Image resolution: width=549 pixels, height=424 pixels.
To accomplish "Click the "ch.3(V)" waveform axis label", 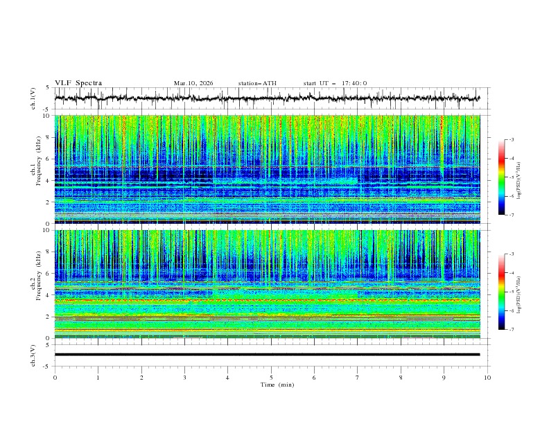I will pyautogui.click(x=33, y=355).
